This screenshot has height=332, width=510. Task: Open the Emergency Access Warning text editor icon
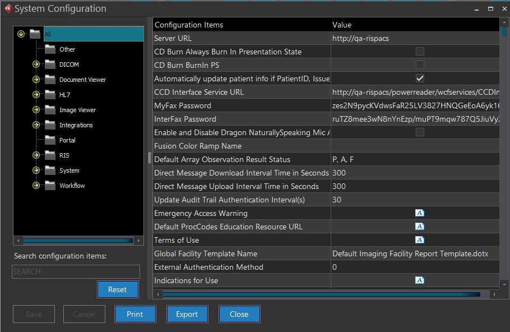tap(420, 213)
